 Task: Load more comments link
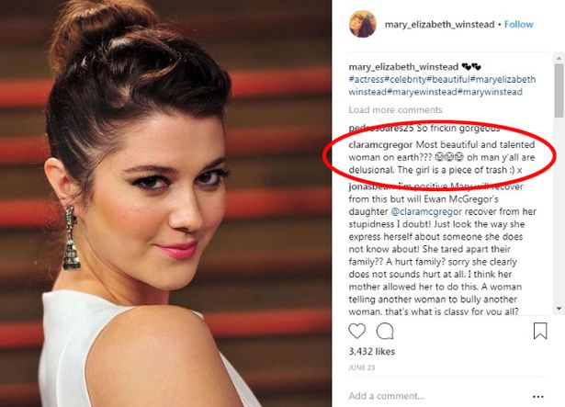point(395,109)
